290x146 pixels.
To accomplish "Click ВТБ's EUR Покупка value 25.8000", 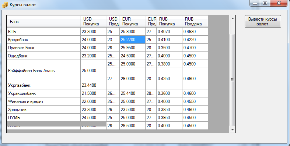I will [132, 32].
